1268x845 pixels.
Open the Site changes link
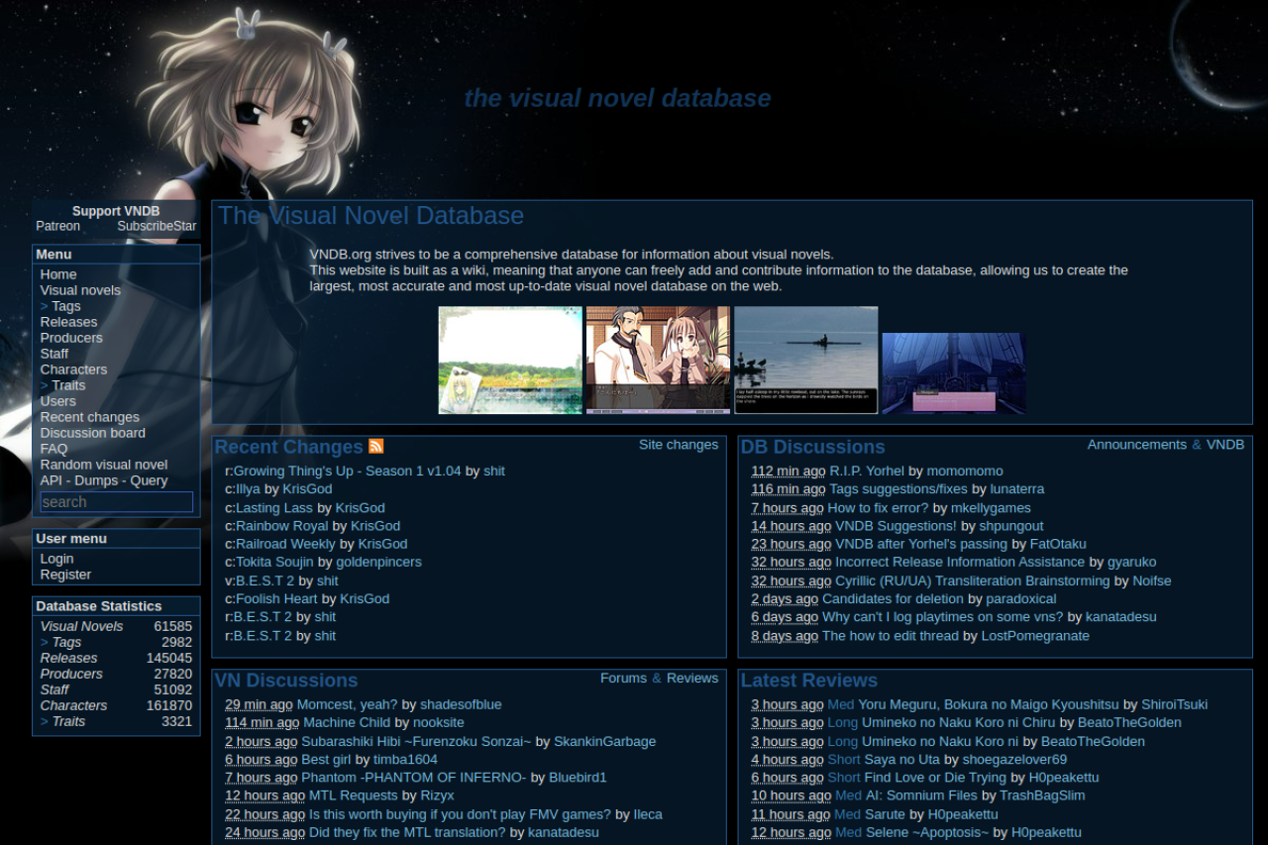679,445
